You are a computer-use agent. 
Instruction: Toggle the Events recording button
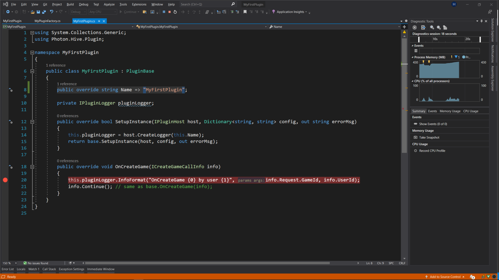coord(416,51)
